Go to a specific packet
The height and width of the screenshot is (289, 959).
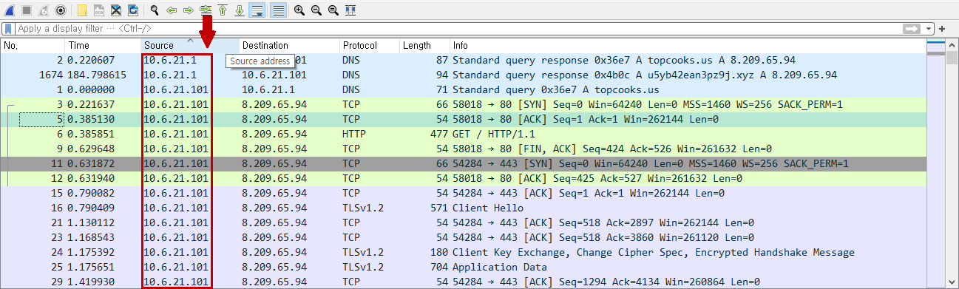tap(206, 10)
